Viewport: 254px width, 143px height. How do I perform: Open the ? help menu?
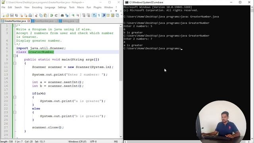pyautogui.click(x=116, y=7)
